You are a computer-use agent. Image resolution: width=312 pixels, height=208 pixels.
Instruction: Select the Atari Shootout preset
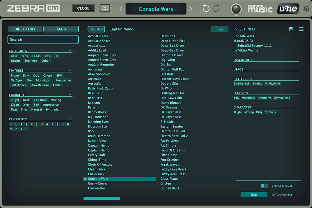(99, 74)
